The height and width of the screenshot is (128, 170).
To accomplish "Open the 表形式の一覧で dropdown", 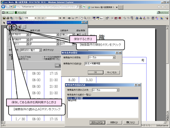I will tap(40, 50).
